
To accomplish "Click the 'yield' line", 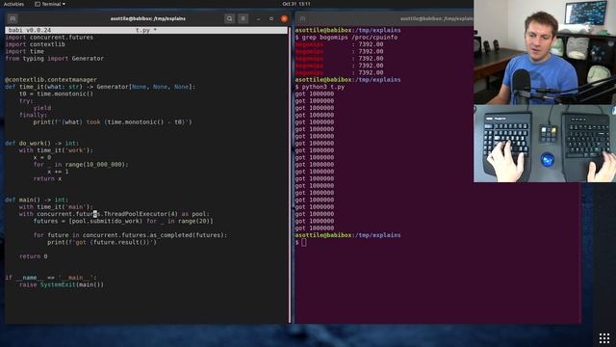I will (x=42, y=108).
